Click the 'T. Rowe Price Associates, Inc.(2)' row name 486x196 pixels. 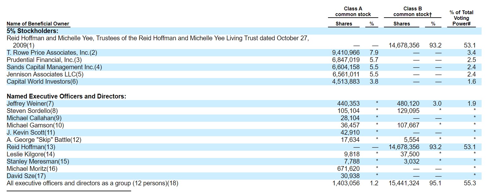tap(52, 53)
